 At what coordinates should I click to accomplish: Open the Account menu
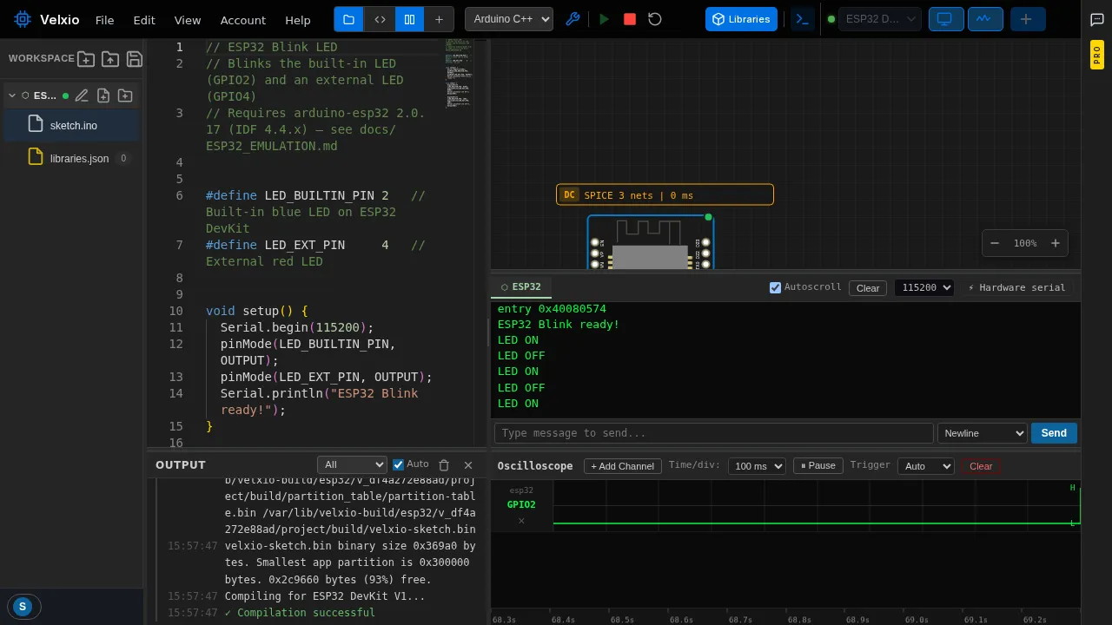point(243,20)
